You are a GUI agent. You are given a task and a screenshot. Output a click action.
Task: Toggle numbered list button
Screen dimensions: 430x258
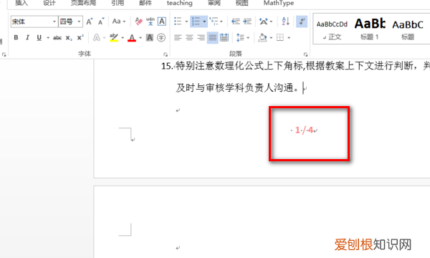pyautogui.click(x=196, y=21)
